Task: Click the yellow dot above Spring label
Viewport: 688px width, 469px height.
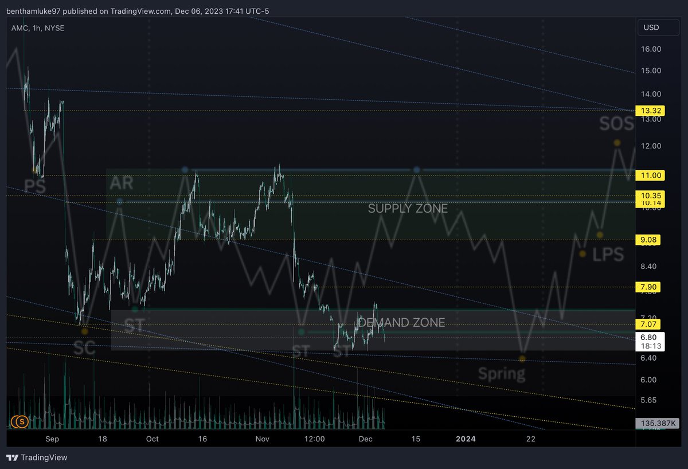Action: click(522, 359)
